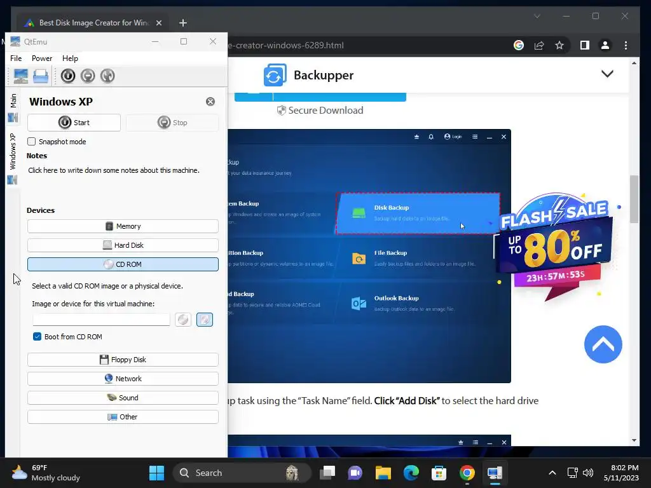Expand the Other device section
Screen dimensions: 651x488
(123, 417)
